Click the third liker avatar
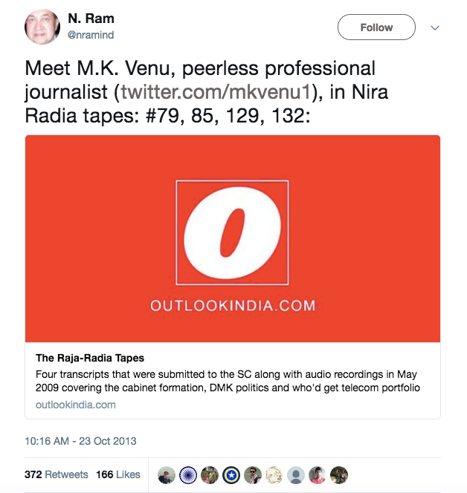The image size is (467, 493). 210,475
